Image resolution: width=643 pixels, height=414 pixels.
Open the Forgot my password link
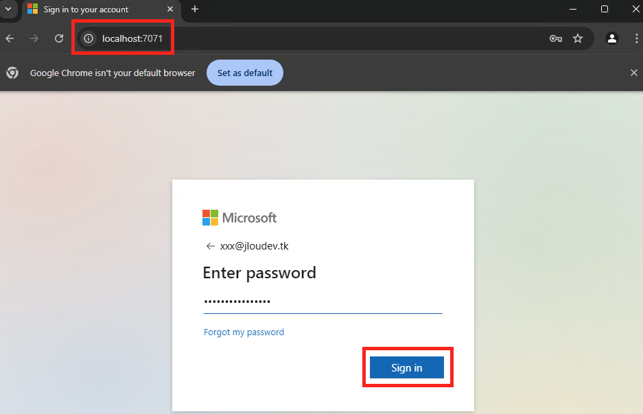244,332
